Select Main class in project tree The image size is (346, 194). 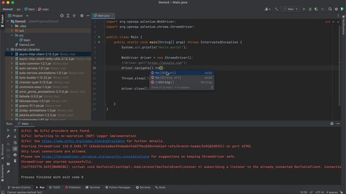pos(25,40)
